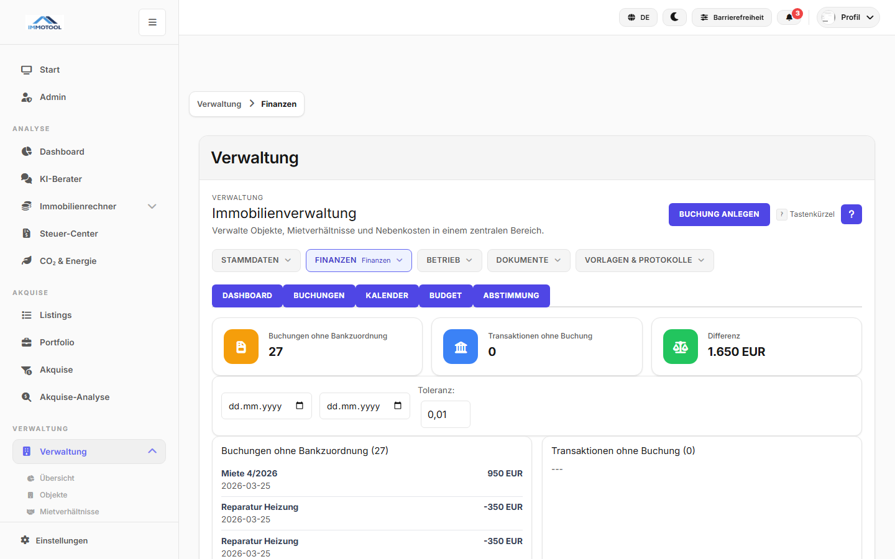This screenshot has width=895, height=559.
Task: Open the Barrierefreiheit accessibility settings
Action: pos(732,17)
